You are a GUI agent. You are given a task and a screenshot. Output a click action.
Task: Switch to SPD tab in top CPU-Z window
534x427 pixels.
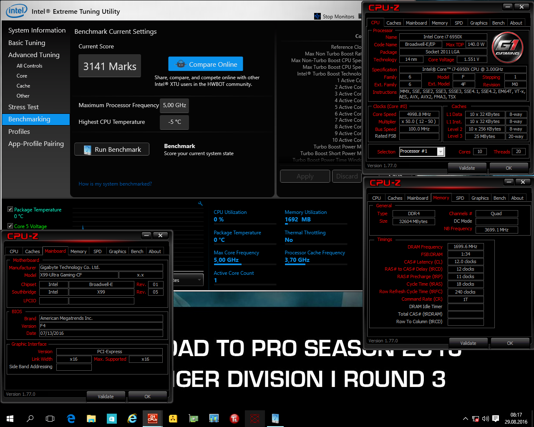459,23
